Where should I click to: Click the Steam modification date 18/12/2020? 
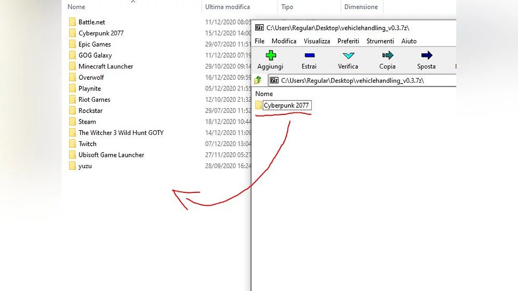pyautogui.click(x=228, y=122)
